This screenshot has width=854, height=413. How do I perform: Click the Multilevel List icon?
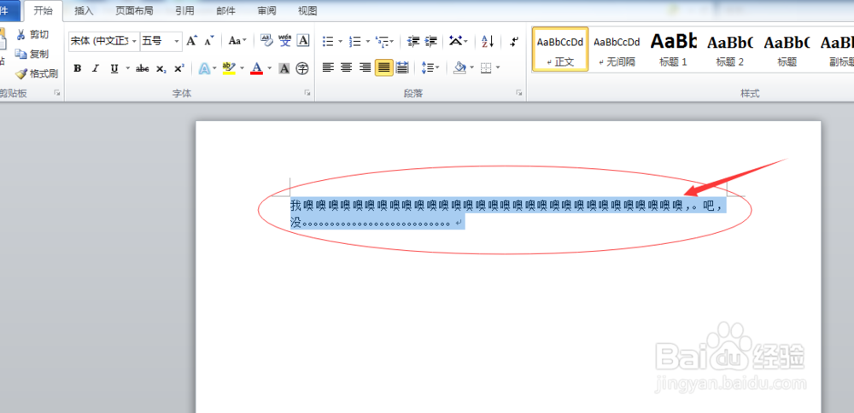(383, 41)
